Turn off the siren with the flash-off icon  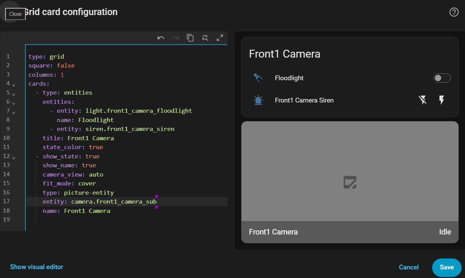click(x=423, y=100)
